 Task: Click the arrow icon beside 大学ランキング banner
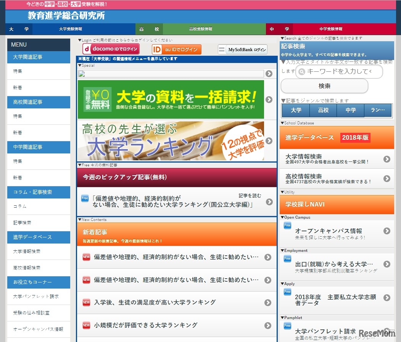269,141
